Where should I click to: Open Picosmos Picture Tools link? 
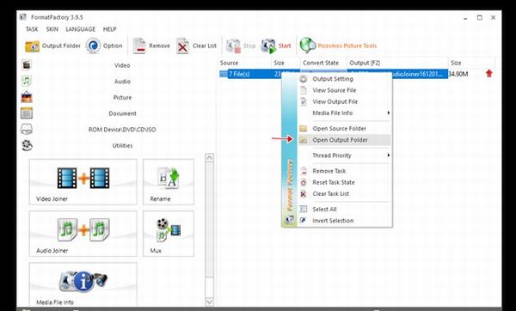pyautogui.click(x=347, y=46)
